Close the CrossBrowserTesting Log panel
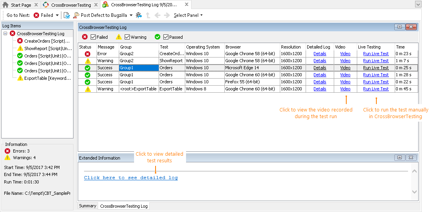This screenshot has height=212, width=435. tap(411, 27)
